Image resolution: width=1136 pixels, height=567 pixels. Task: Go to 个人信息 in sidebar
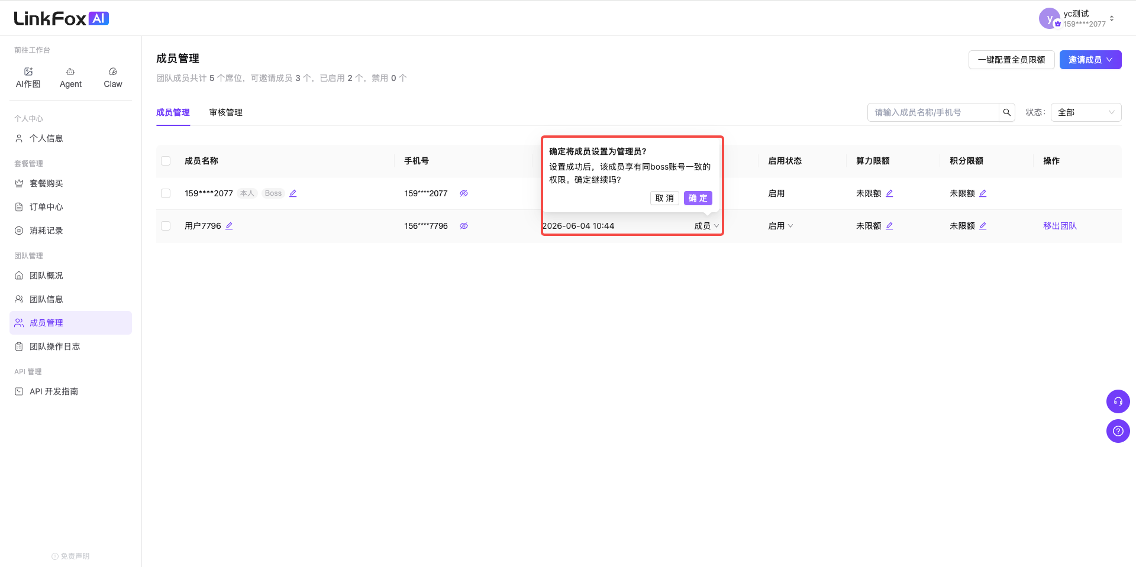click(71, 138)
